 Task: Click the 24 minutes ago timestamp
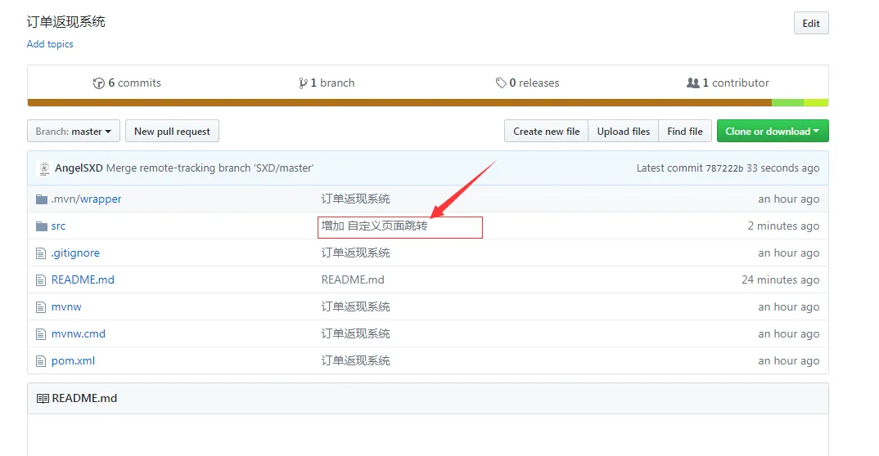pos(780,279)
